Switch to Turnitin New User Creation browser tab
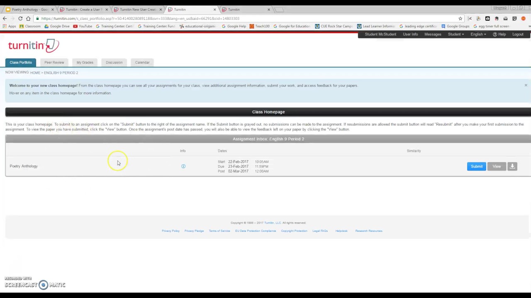The height and width of the screenshot is (298, 531). [137, 9]
